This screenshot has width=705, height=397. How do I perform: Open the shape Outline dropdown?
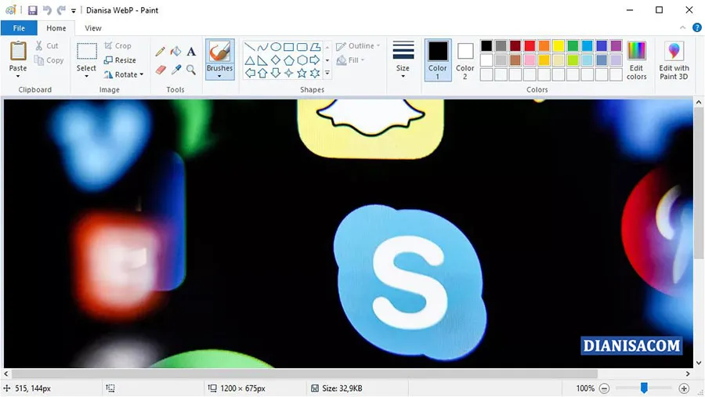(358, 46)
